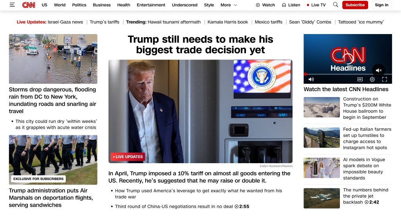Screen dimensions: 401x216
Task: Go to the Underscored section
Action: coord(184,5)
